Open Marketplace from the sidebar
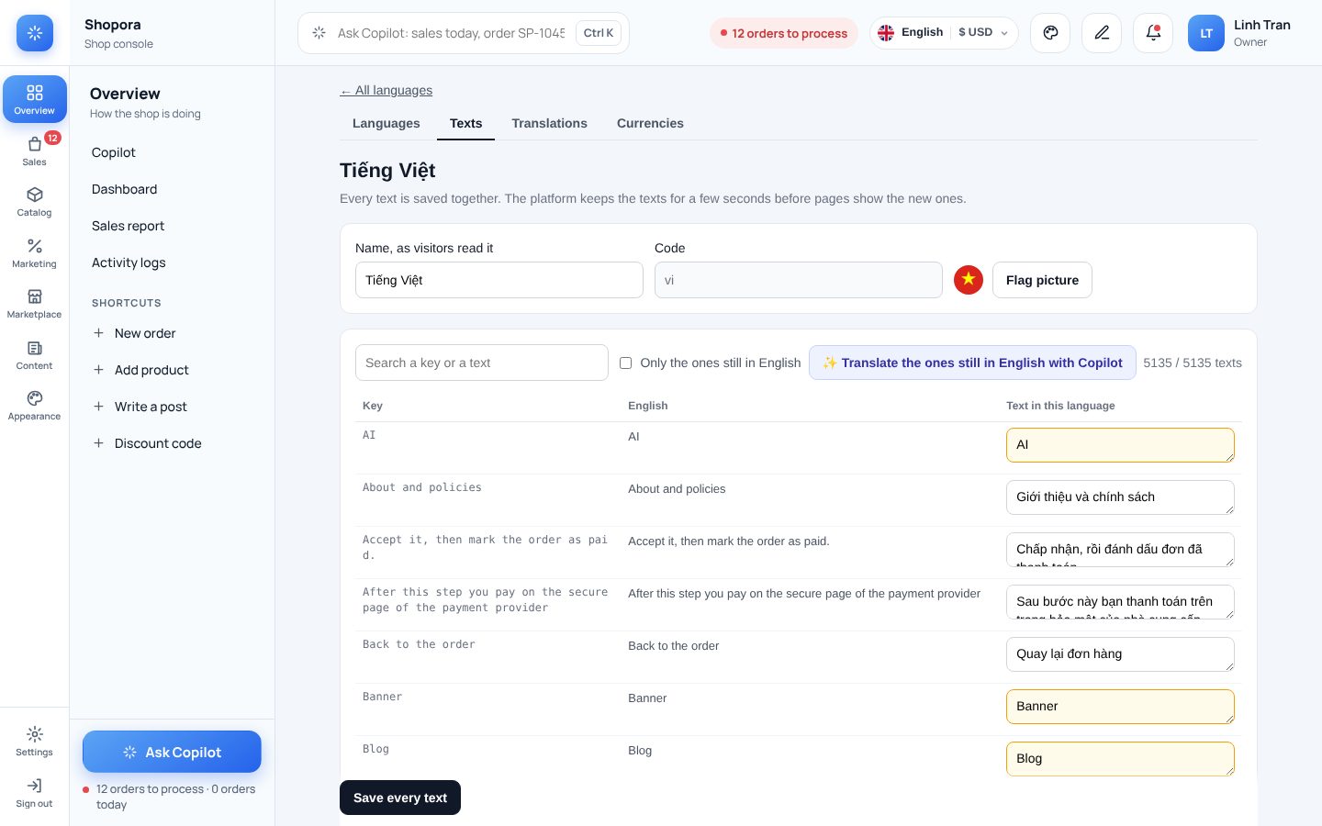The image size is (1322, 826). (34, 303)
